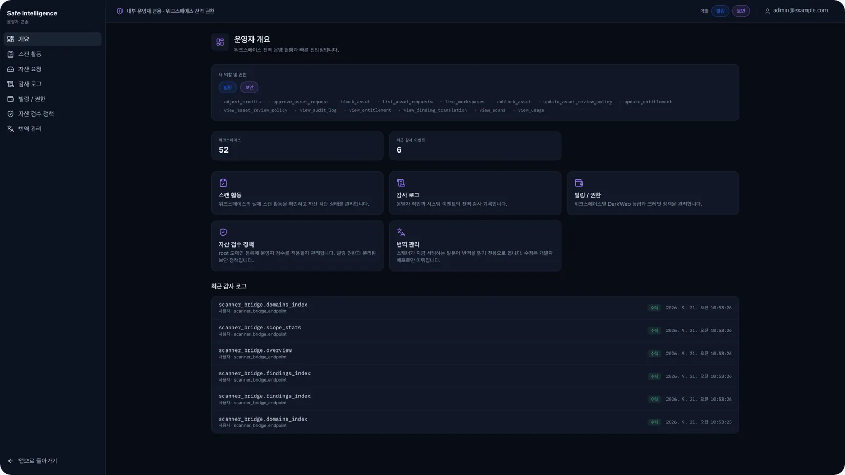Click the shield icon in the top banner

[120, 11]
